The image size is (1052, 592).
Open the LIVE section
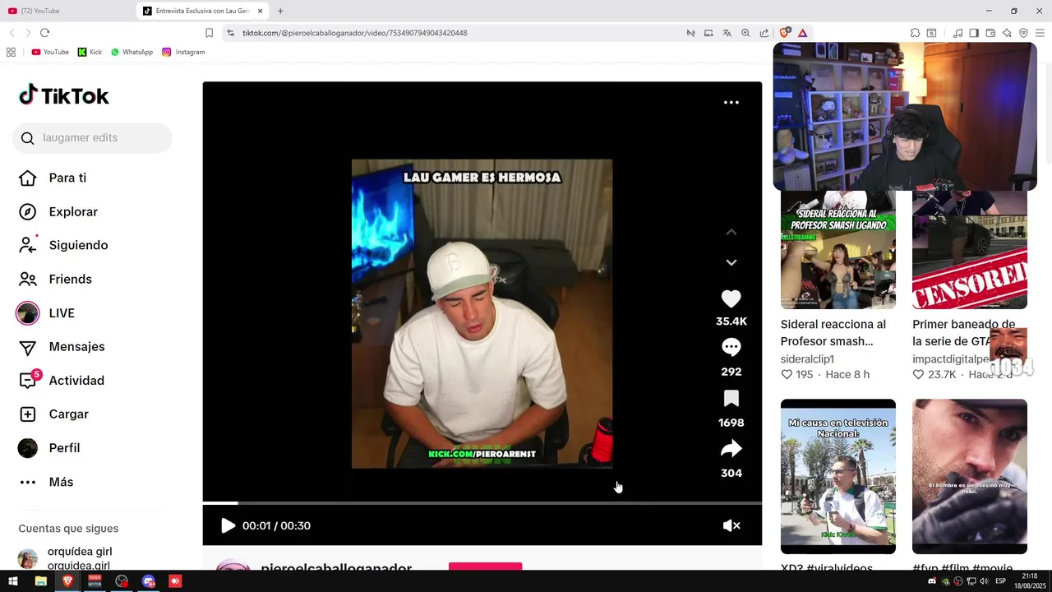click(62, 313)
